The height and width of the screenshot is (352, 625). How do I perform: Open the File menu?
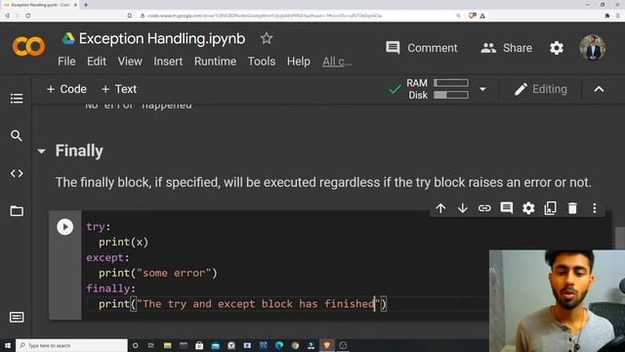66,62
